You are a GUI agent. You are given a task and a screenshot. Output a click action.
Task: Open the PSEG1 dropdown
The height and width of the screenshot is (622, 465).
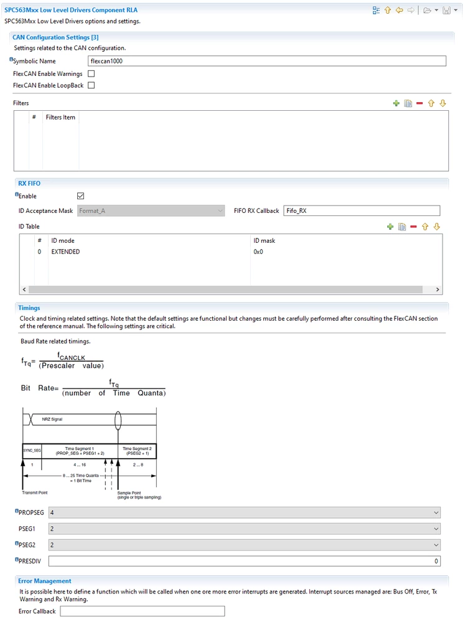[245, 529]
